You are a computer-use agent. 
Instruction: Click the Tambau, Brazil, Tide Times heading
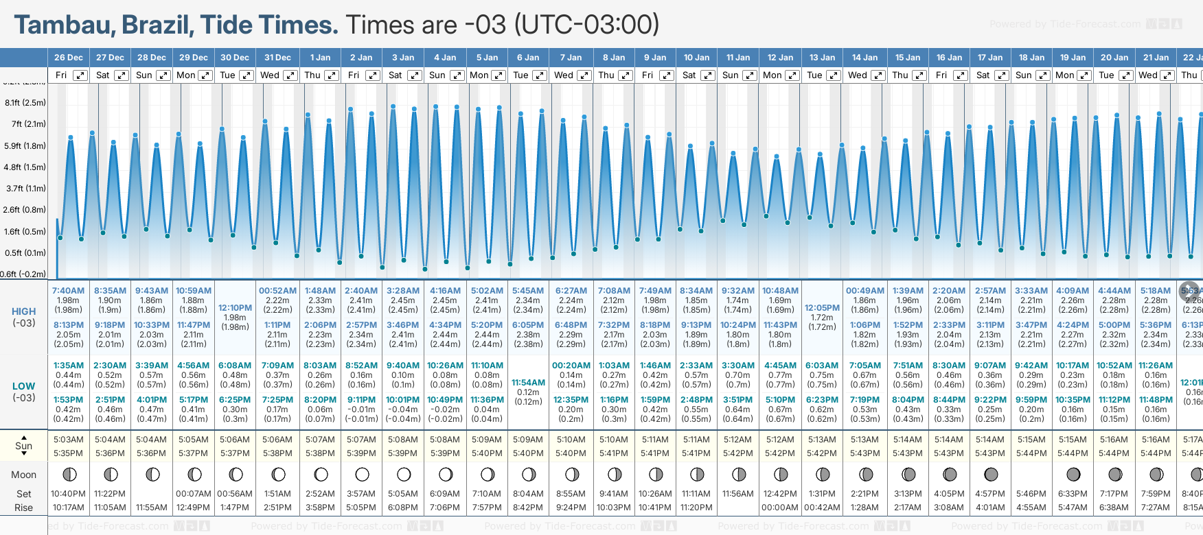tap(176, 25)
